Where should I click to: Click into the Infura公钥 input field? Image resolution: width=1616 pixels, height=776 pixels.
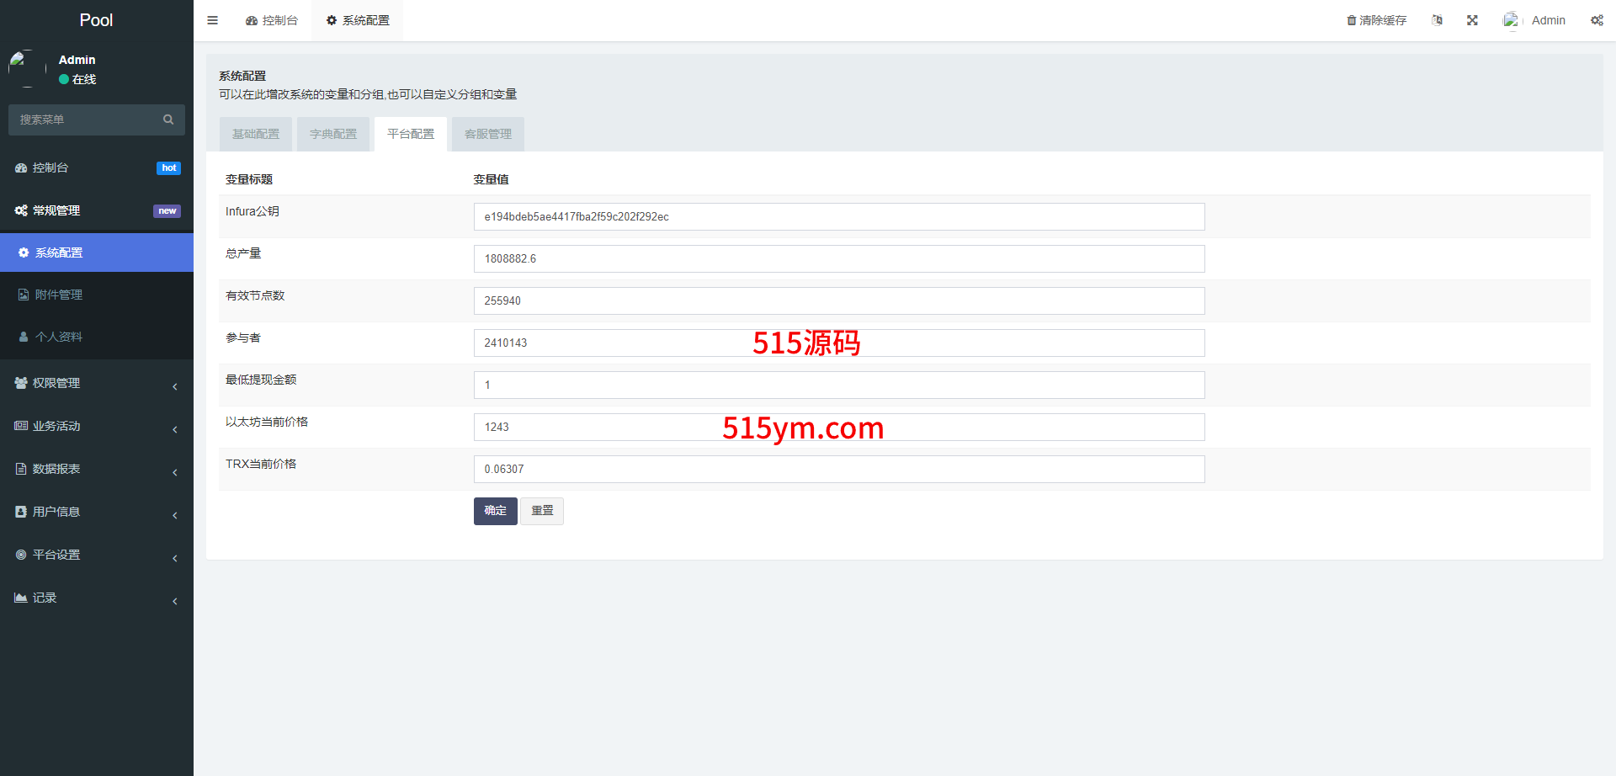[x=838, y=216]
